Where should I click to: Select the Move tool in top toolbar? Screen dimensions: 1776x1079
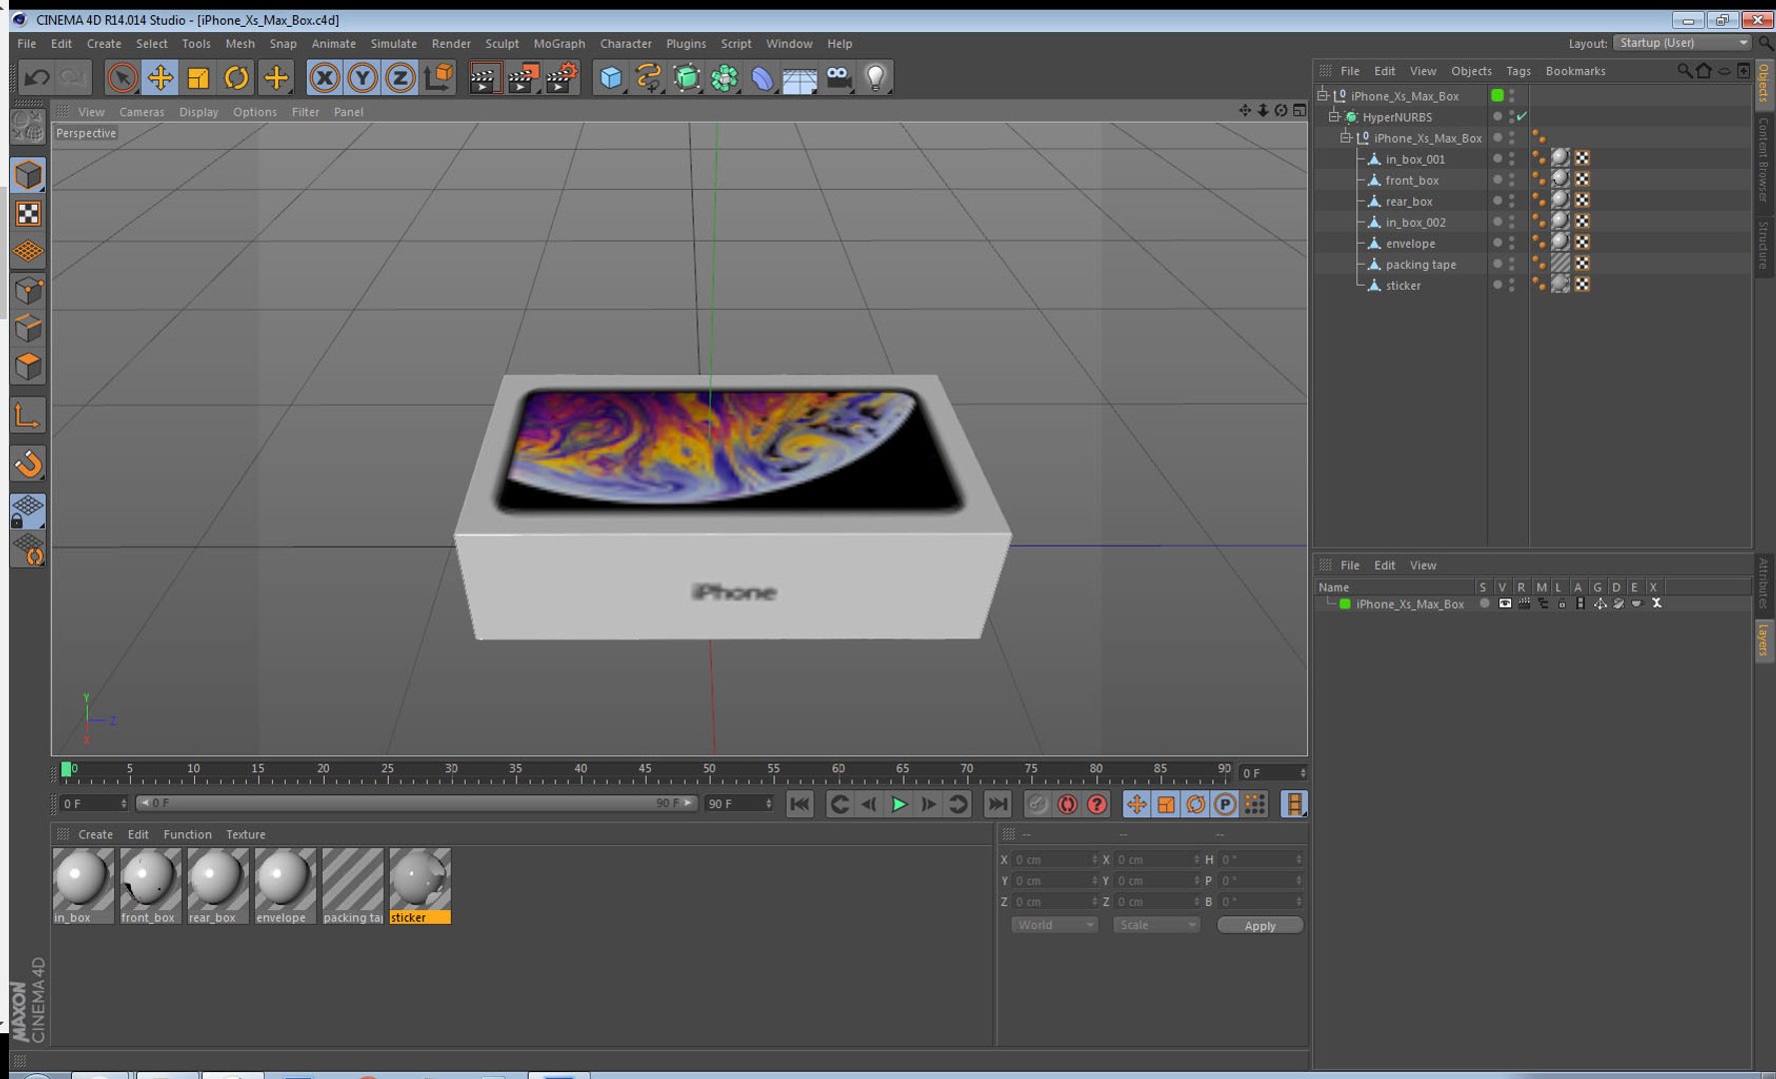click(160, 78)
